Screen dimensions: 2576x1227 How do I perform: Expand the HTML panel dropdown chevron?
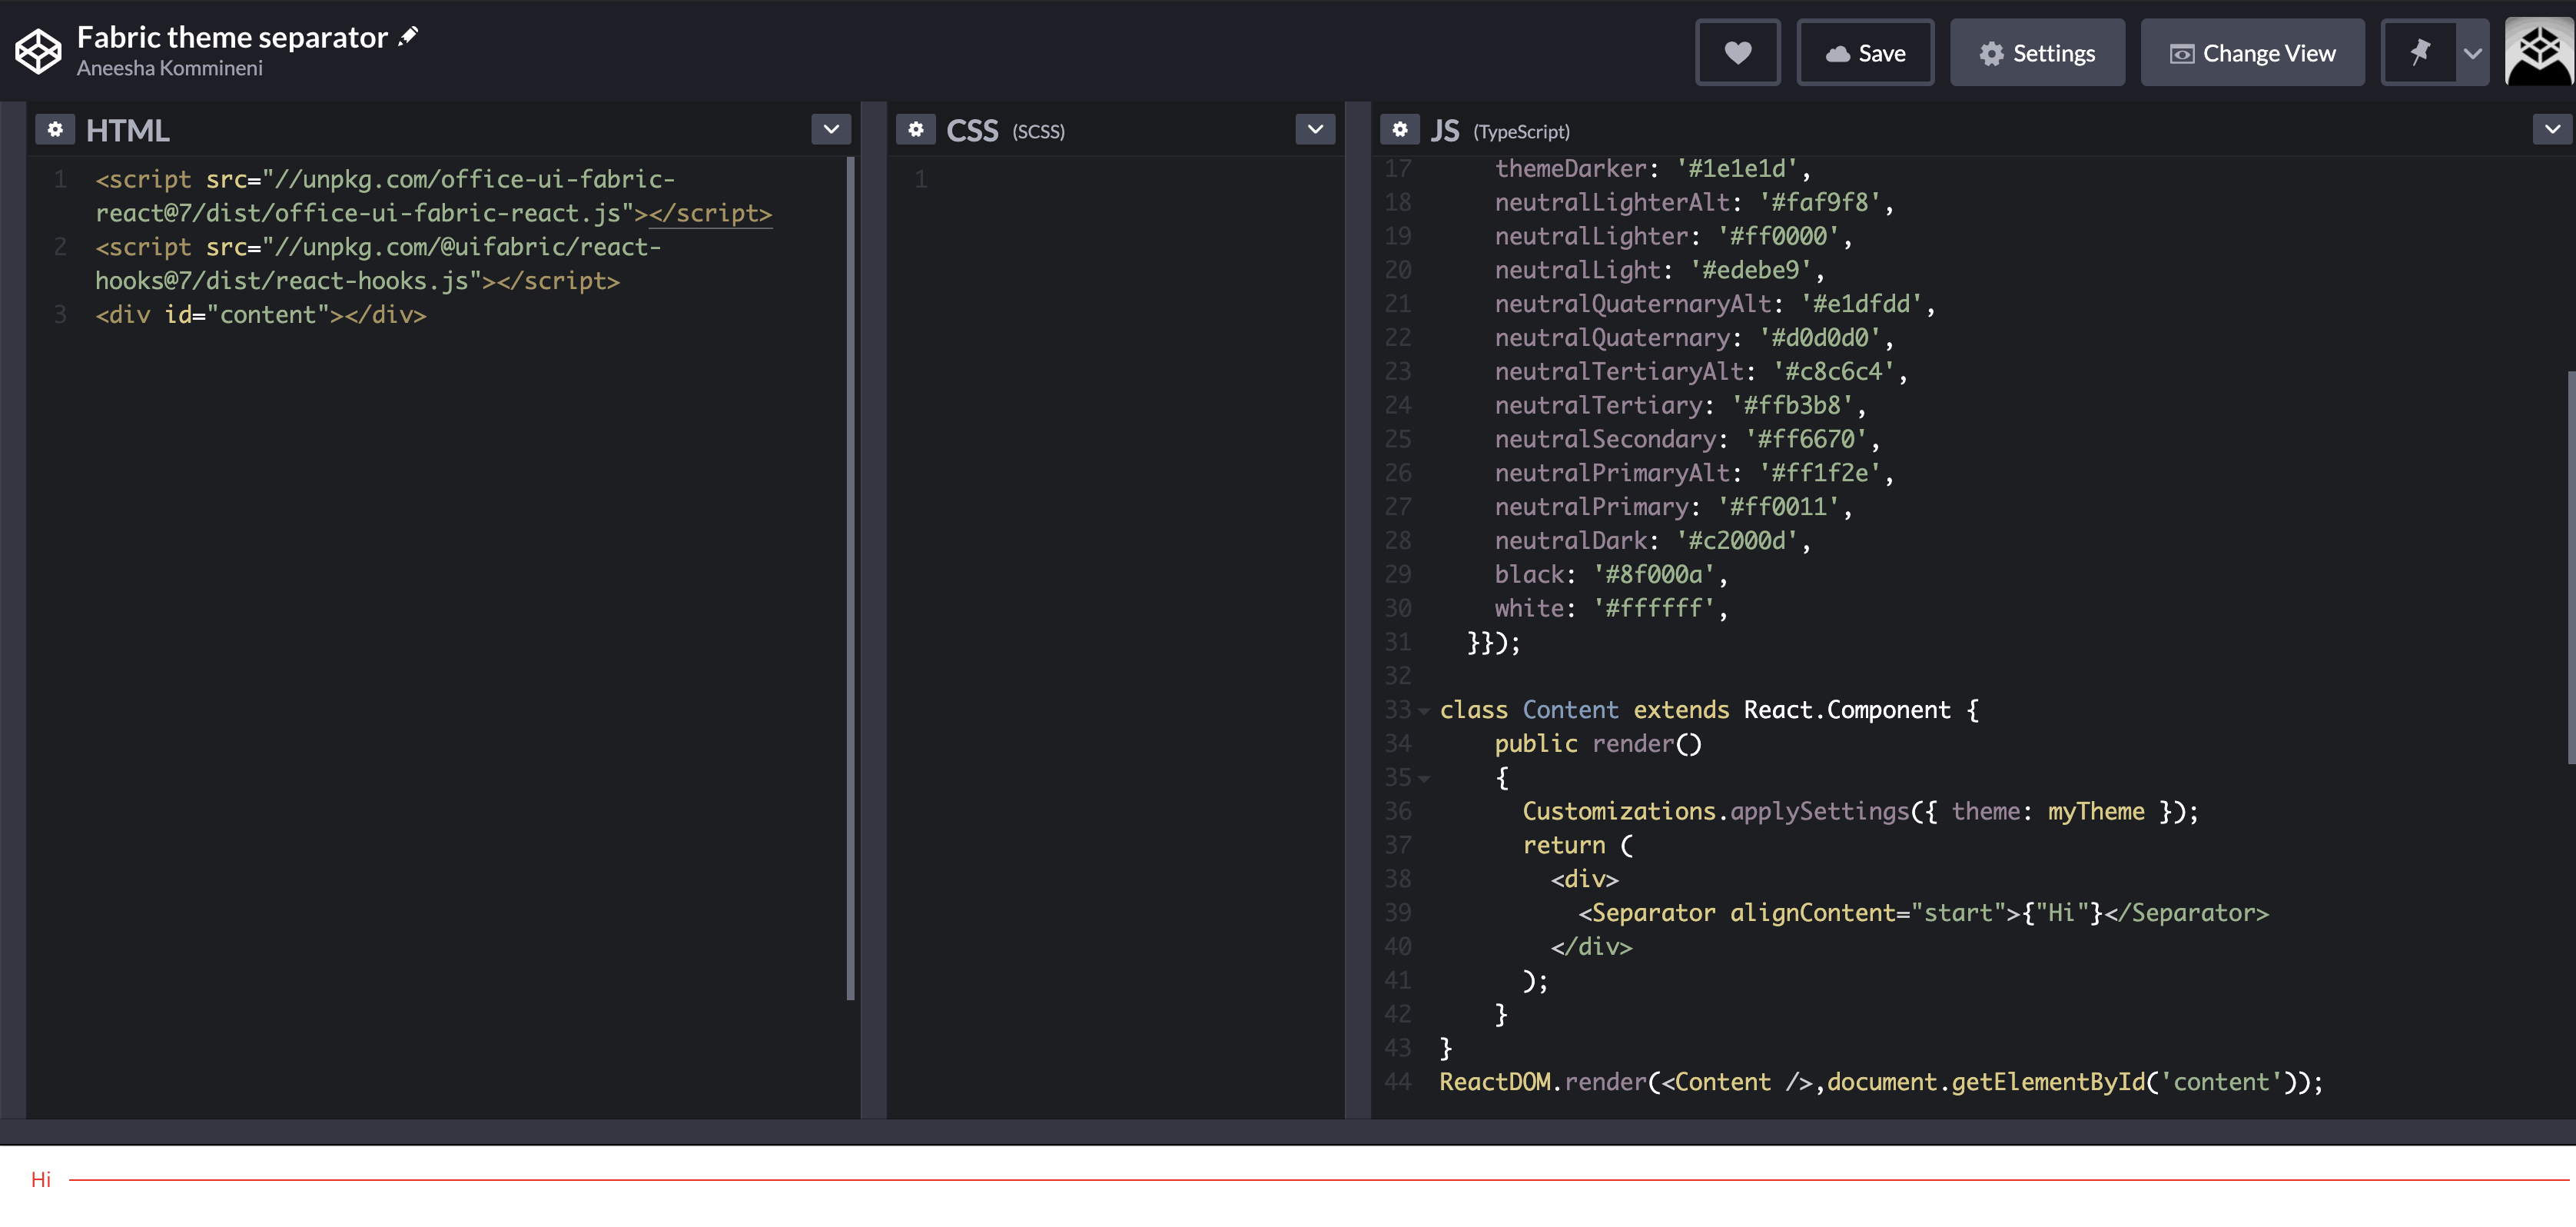coord(831,129)
